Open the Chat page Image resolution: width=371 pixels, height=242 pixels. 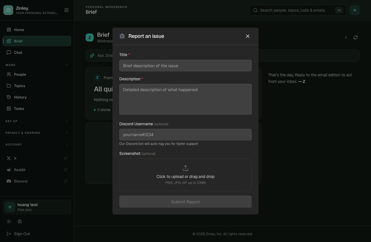tap(37, 52)
